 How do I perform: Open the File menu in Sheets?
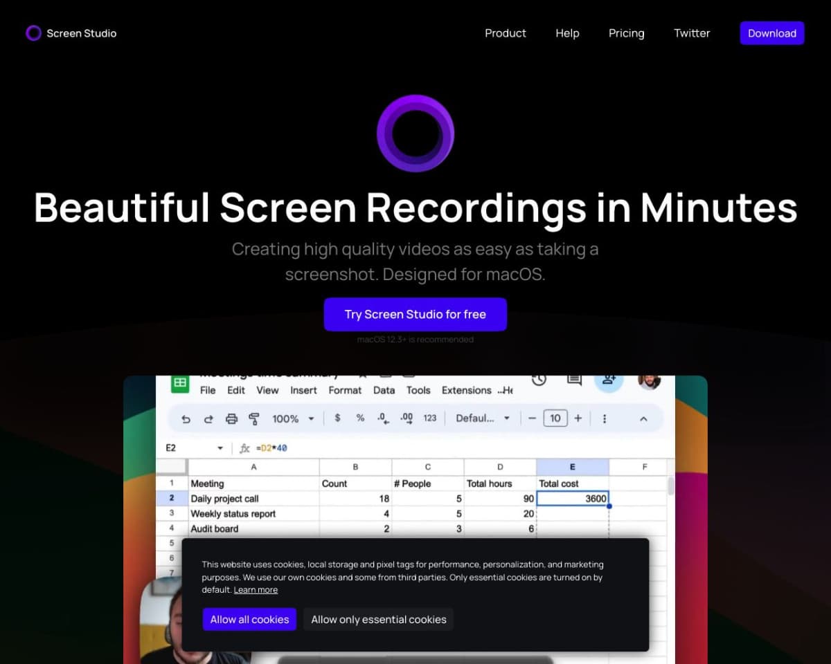pyautogui.click(x=208, y=390)
